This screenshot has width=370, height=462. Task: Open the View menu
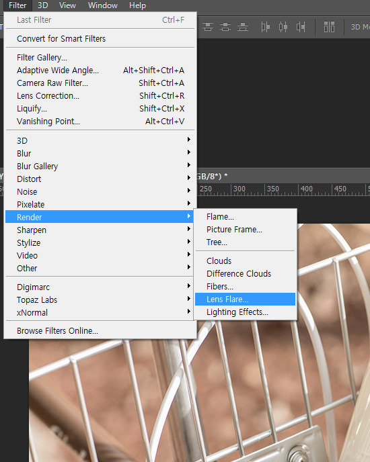click(67, 5)
